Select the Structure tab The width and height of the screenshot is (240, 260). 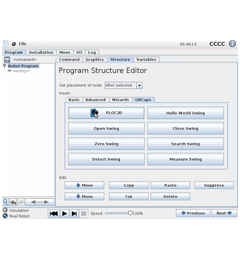coord(120,60)
